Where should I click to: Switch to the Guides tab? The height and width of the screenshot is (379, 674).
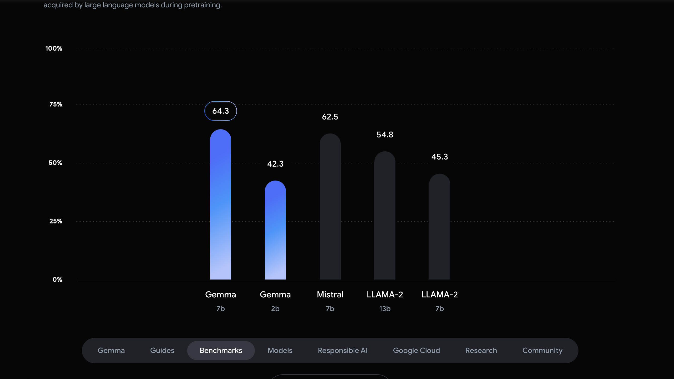(x=162, y=350)
